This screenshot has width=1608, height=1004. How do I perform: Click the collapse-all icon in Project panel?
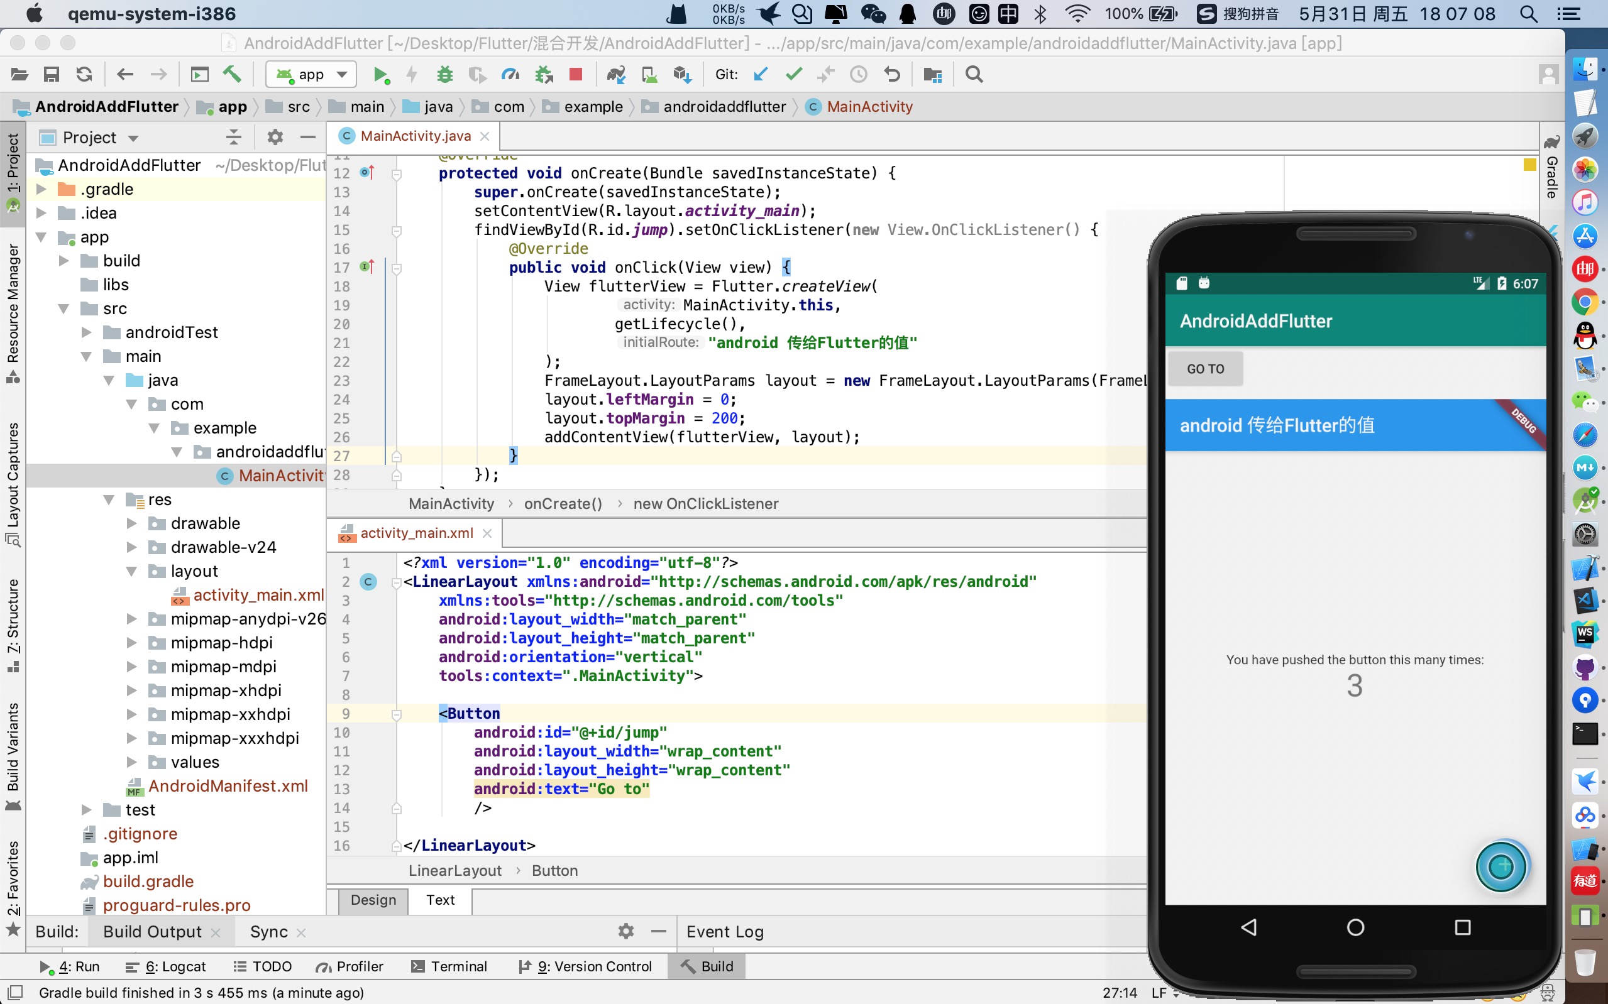pos(234,138)
